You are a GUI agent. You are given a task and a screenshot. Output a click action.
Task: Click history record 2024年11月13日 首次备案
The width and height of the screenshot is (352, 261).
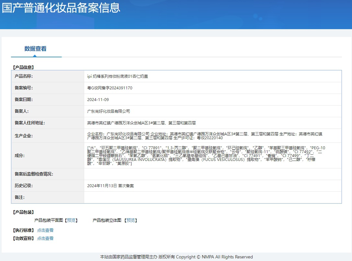coord(110,186)
